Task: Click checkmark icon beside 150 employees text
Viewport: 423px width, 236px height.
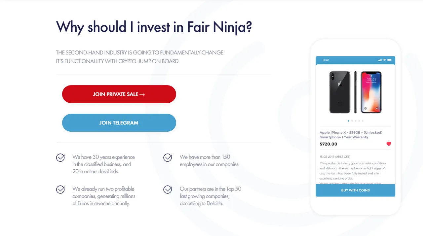Action: [x=168, y=158]
